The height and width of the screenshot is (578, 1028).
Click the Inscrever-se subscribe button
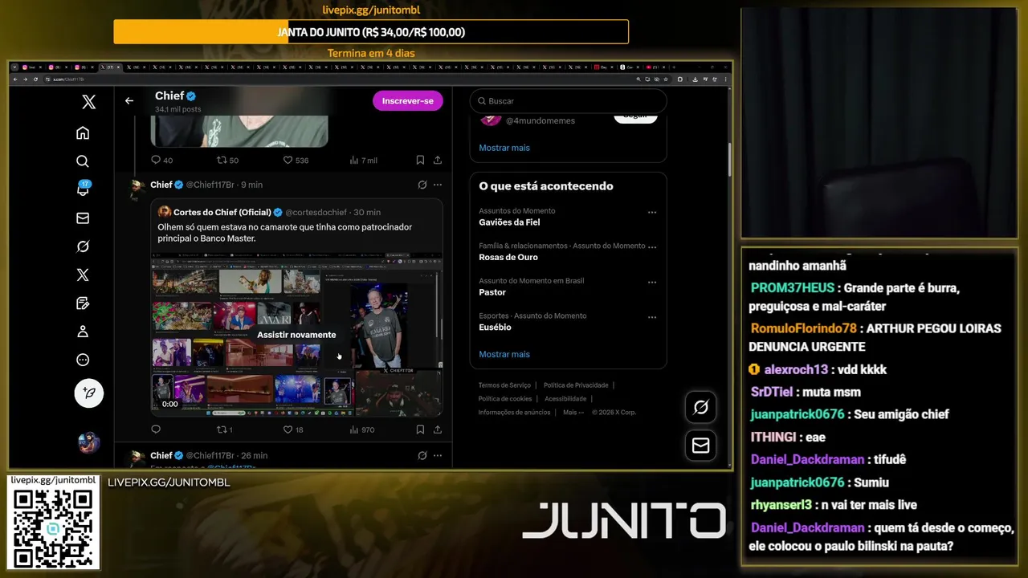(x=407, y=101)
